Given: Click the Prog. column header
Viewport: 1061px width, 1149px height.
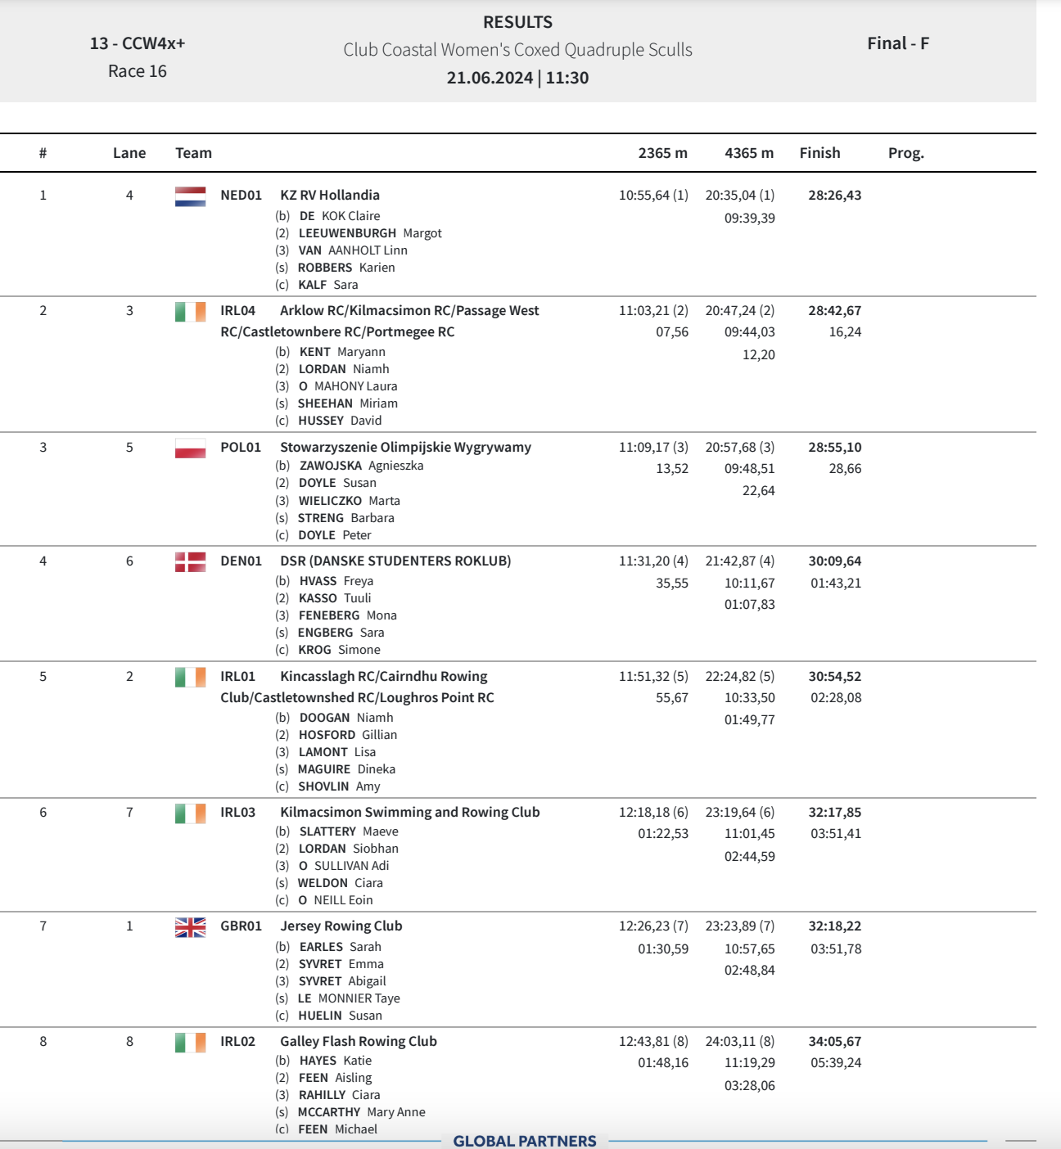Looking at the screenshot, I should pos(905,153).
